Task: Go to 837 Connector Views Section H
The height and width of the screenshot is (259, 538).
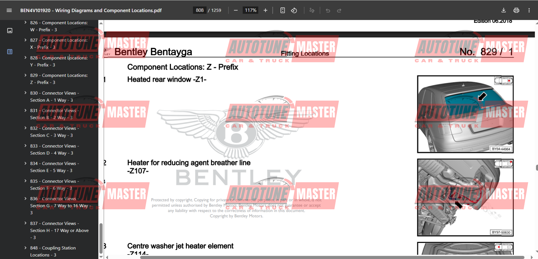Action: [59, 230]
